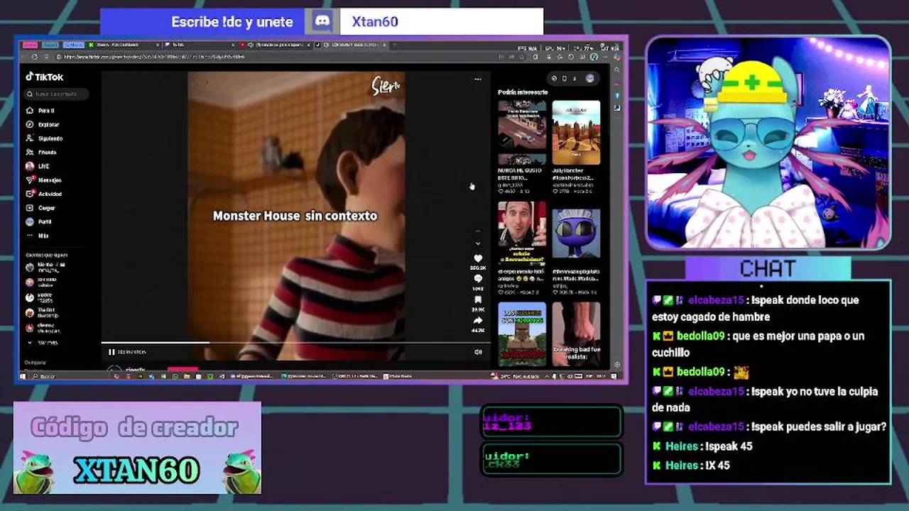Image resolution: width=909 pixels, height=511 pixels.
Task: Click the streamer avatar webcam panel
Action: click(768, 143)
